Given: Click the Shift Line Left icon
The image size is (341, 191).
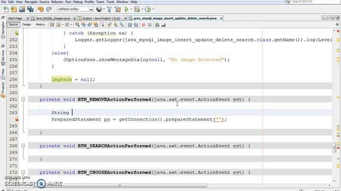Looking at the screenshot, I should coord(129,25).
